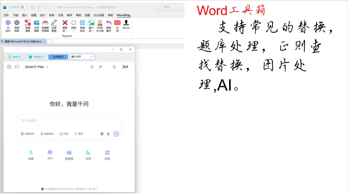Open a new blank document tab next to docx tab
This screenshot has width=348, height=195.
click(x=50, y=42)
